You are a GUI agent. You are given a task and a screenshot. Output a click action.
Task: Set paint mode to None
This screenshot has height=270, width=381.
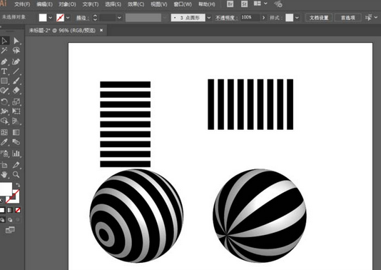tap(18, 210)
